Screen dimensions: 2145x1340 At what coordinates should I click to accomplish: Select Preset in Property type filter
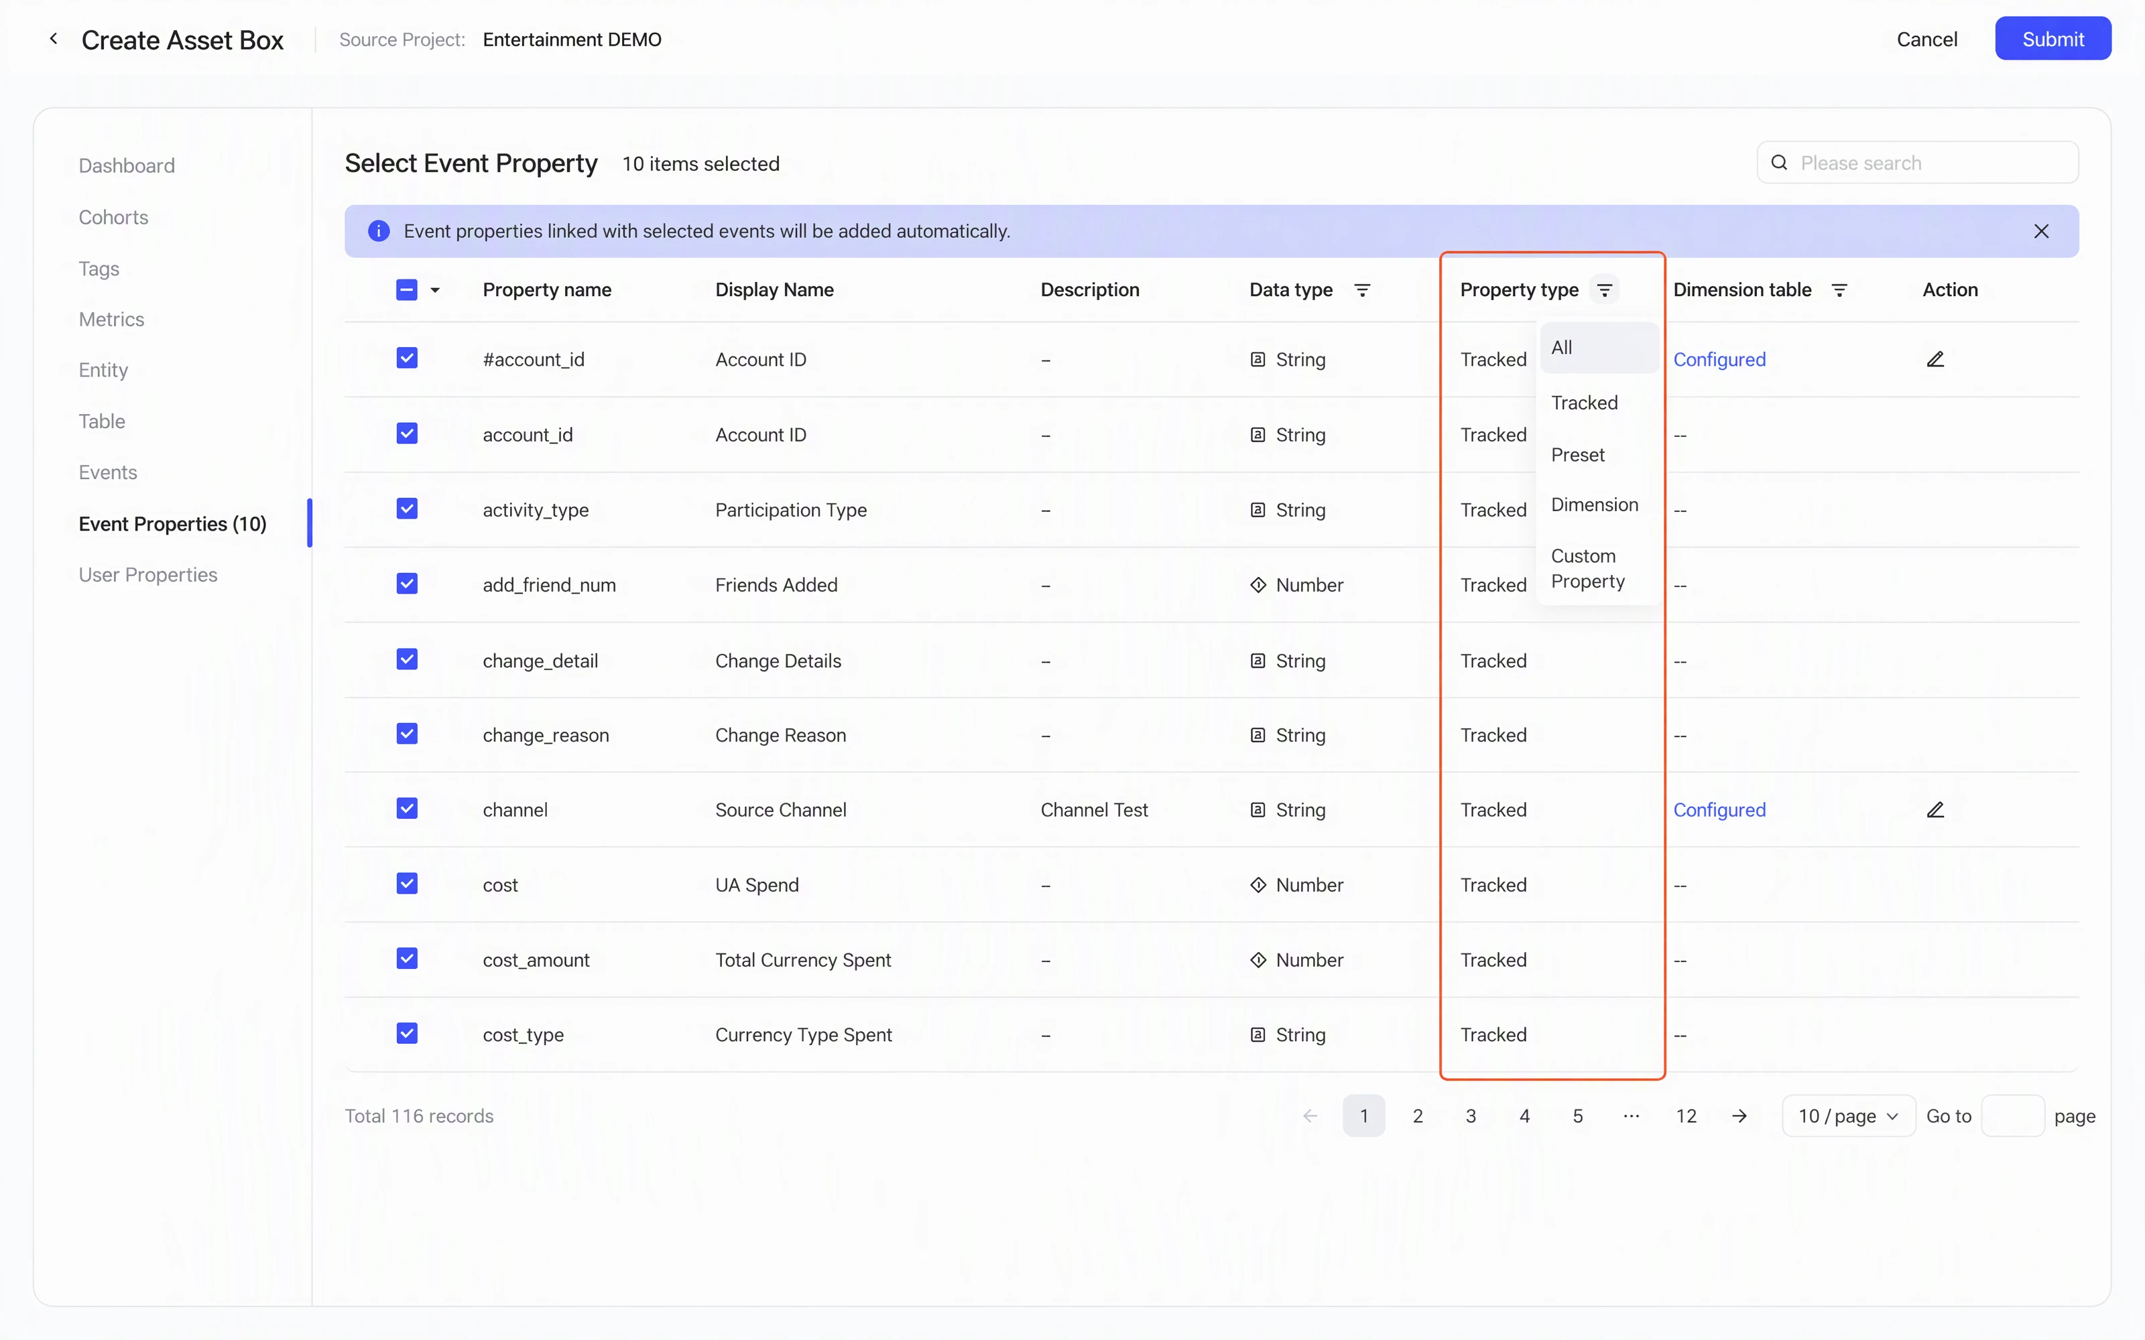pyautogui.click(x=1578, y=455)
